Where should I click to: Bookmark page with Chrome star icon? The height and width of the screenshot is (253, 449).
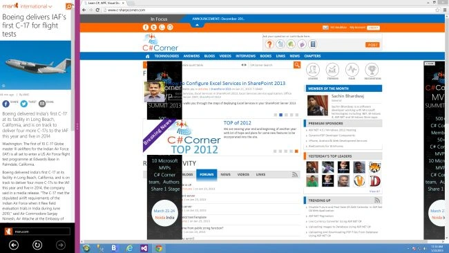click(x=437, y=10)
